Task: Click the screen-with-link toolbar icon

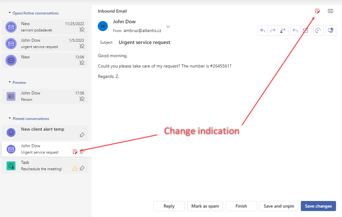Action: (x=331, y=30)
